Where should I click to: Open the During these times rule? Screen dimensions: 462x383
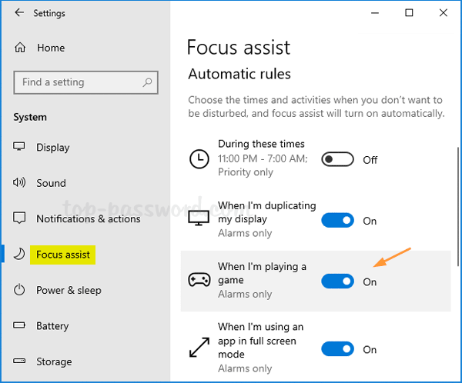click(x=261, y=144)
